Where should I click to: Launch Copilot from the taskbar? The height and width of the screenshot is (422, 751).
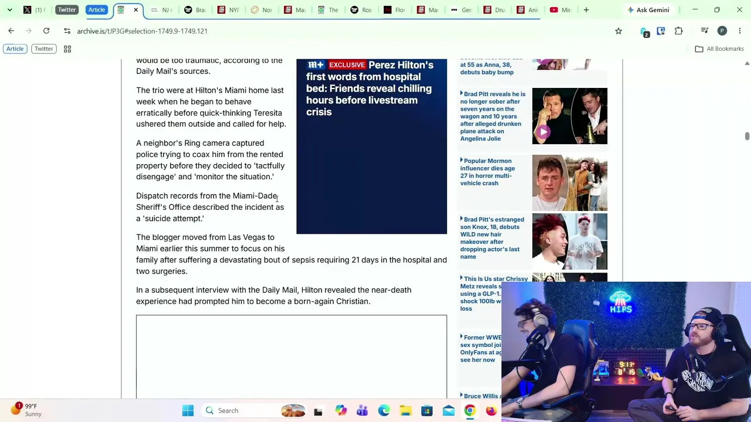[340, 410]
